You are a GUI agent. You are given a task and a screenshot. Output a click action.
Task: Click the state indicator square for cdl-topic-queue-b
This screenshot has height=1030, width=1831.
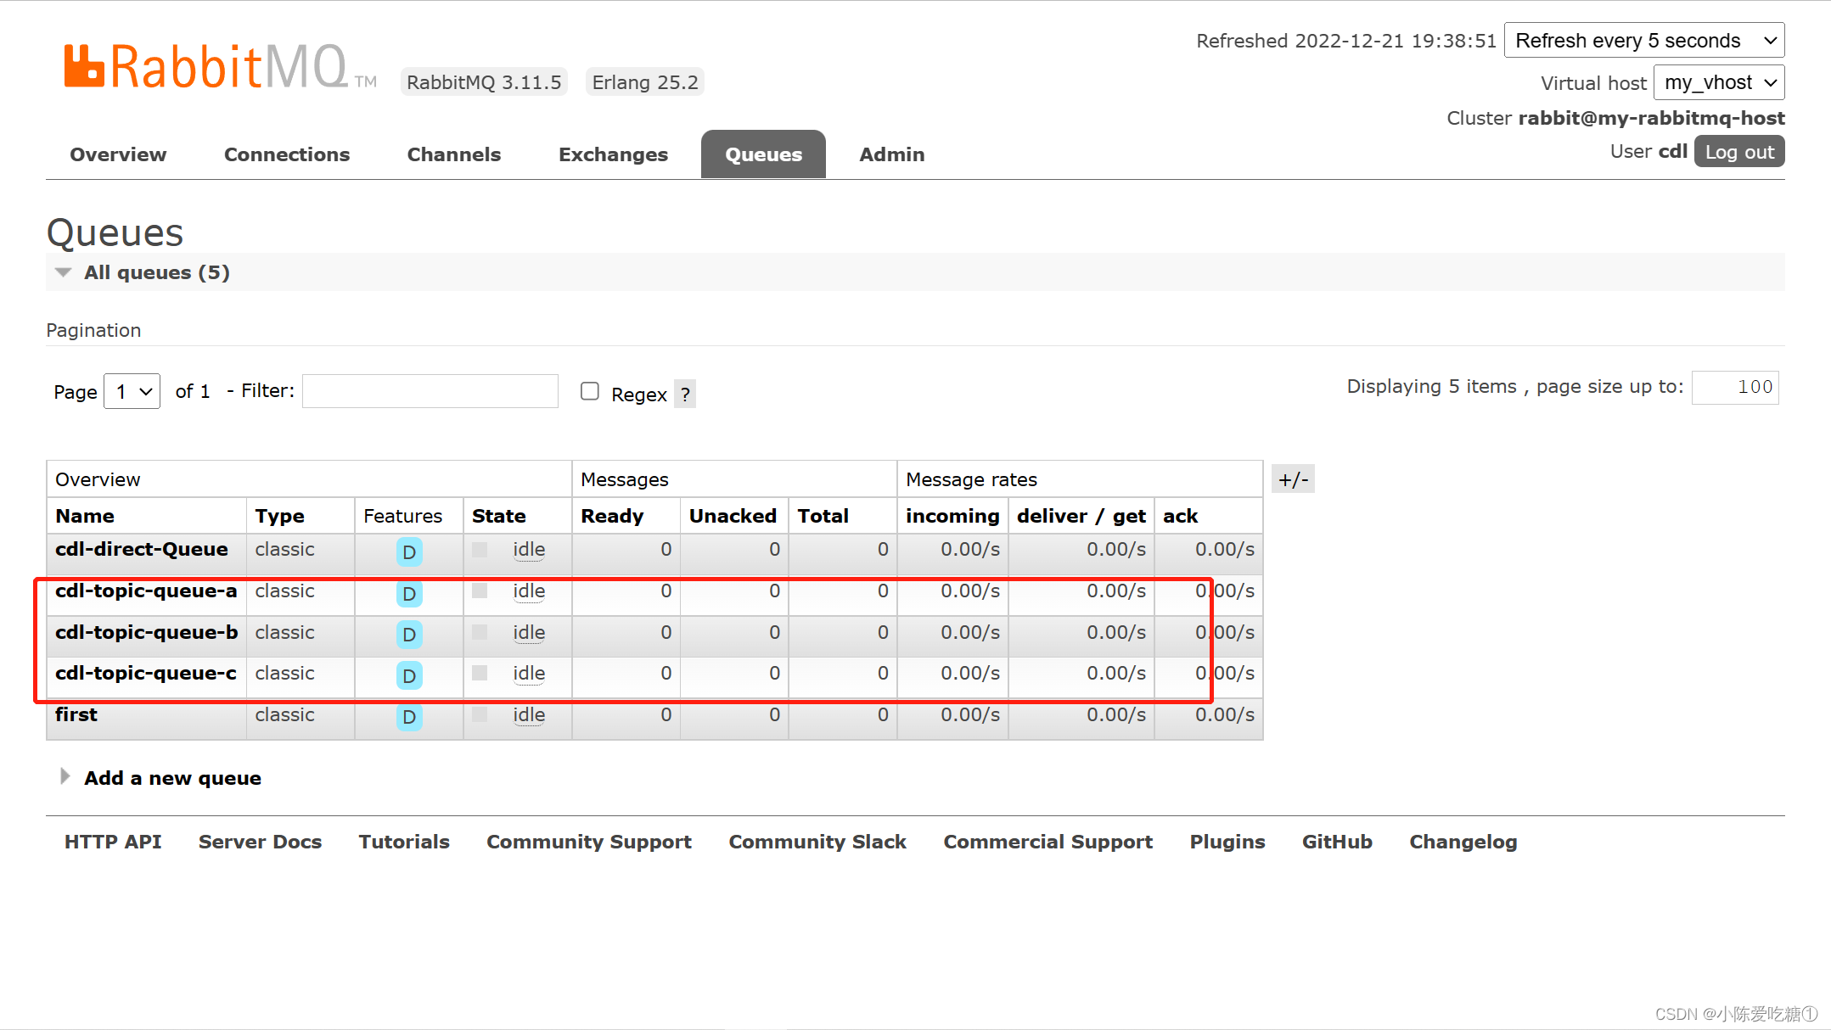coord(480,632)
